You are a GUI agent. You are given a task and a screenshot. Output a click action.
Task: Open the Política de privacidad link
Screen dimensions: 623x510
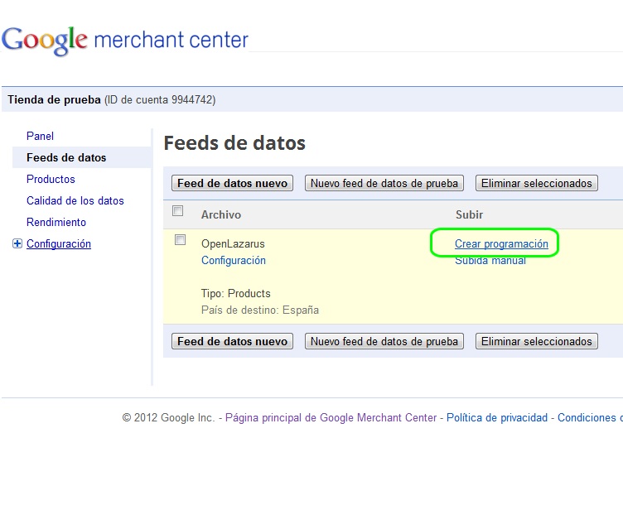tap(497, 418)
